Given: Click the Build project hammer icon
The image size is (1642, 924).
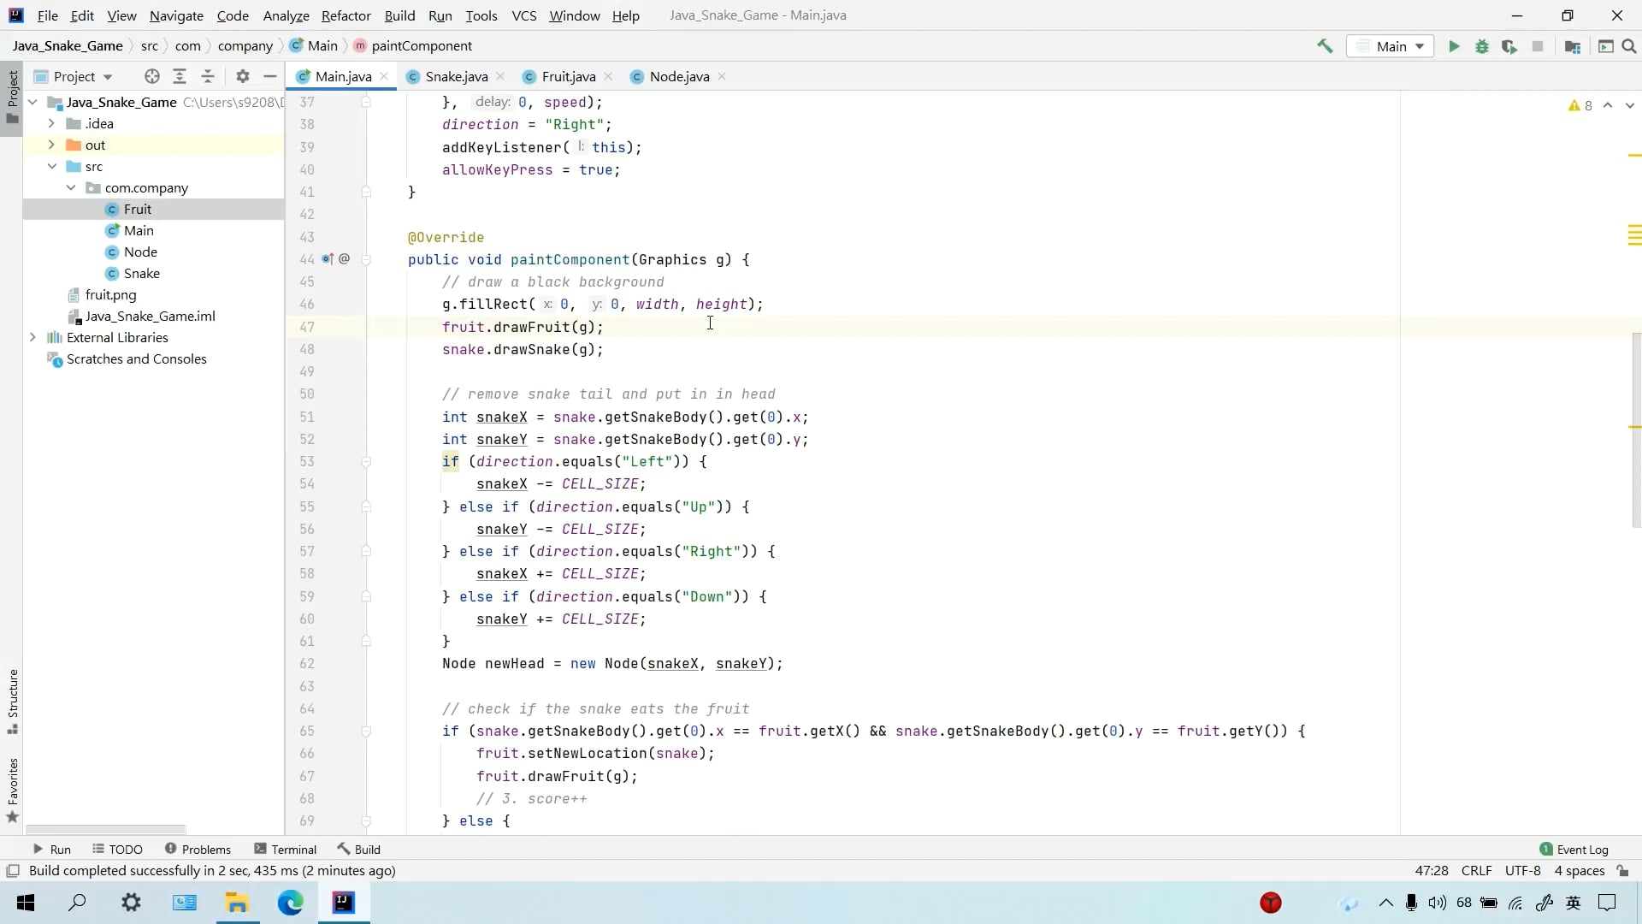Looking at the screenshot, I should point(1325,46).
